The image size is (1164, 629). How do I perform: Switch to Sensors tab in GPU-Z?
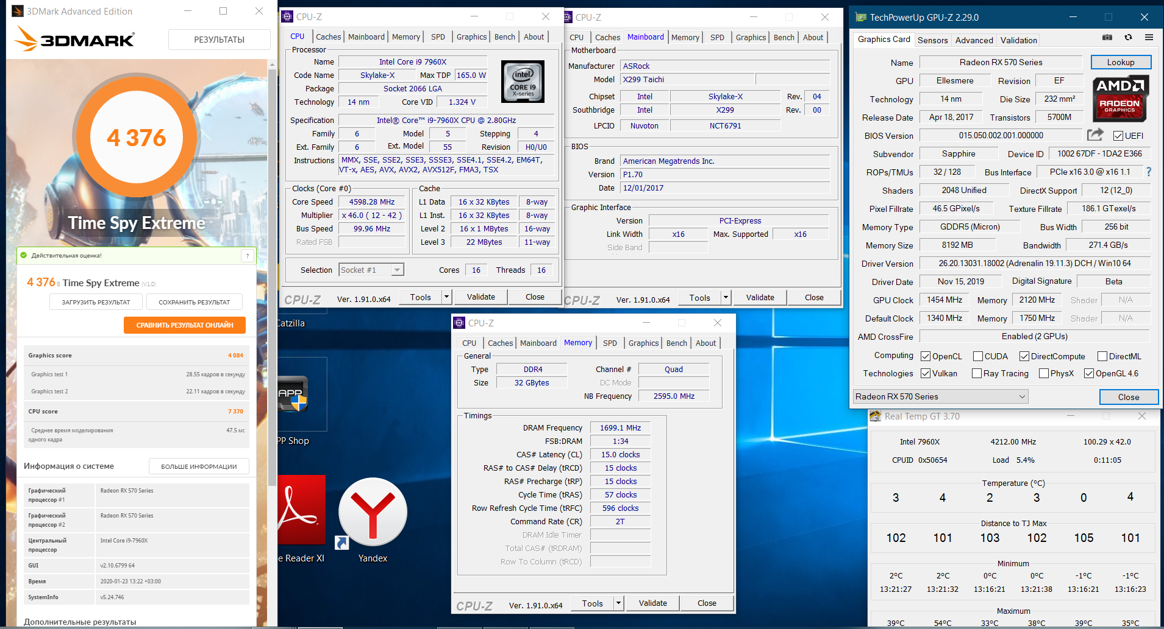pyautogui.click(x=932, y=40)
